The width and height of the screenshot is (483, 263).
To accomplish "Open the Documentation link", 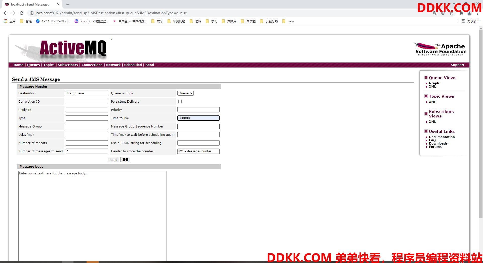I will click(442, 137).
